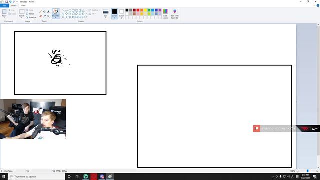Select the Color picker eyedropper tool

point(44,16)
